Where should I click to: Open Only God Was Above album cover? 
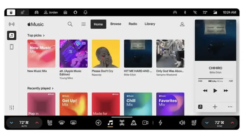click(x=170, y=54)
